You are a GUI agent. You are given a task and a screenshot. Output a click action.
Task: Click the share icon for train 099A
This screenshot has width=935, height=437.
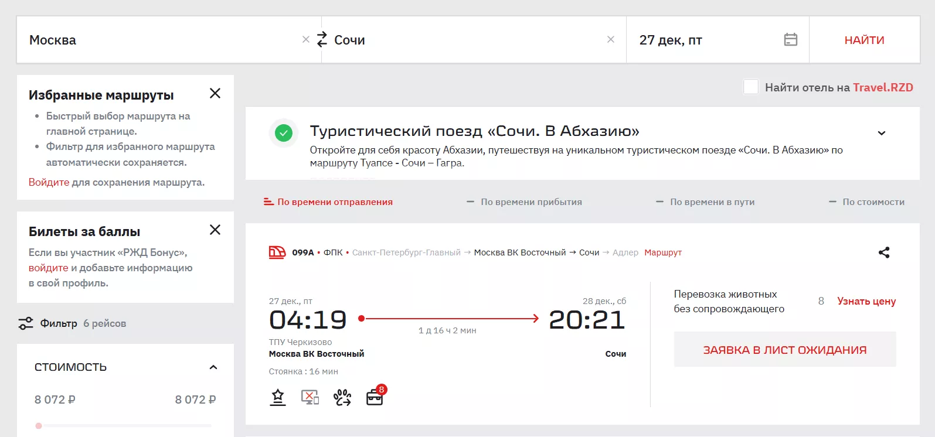tap(884, 252)
